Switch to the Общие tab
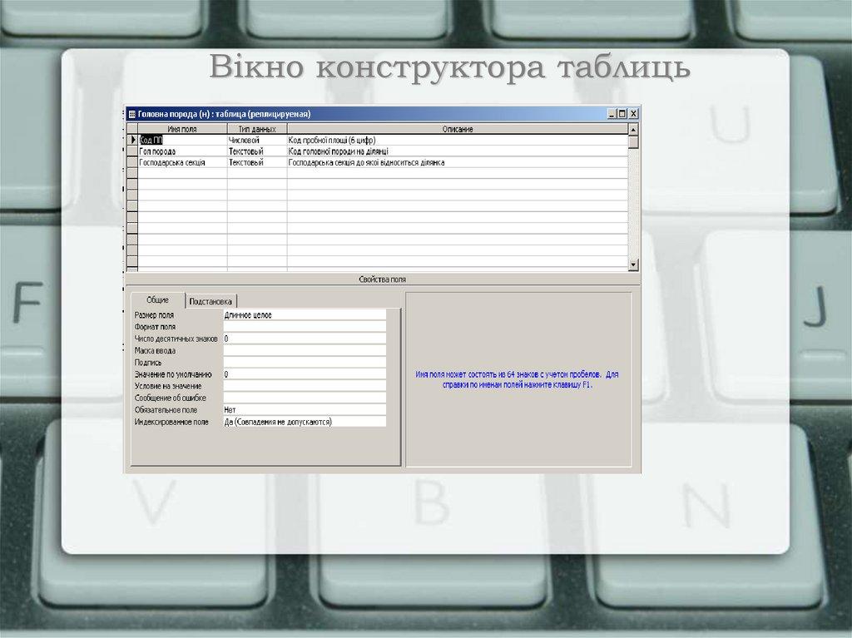This screenshot has width=852, height=638. pyautogui.click(x=157, y=300)
